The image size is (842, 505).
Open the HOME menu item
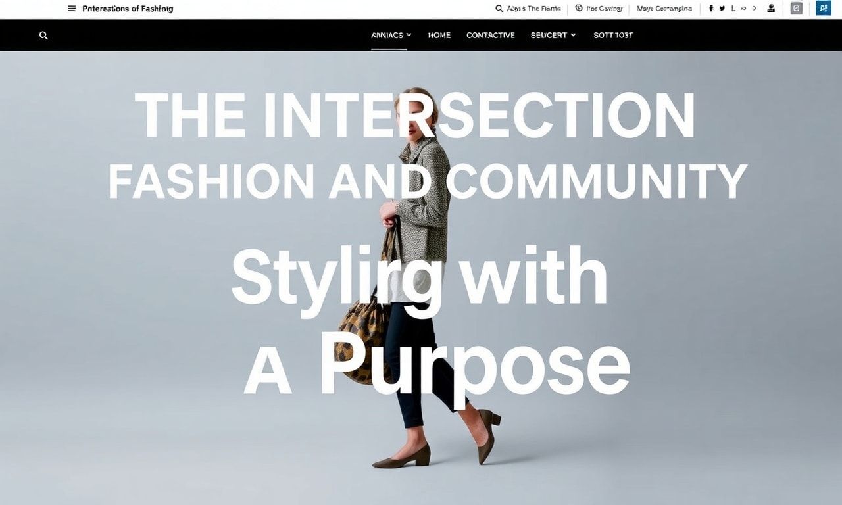(x=439, y=36)
